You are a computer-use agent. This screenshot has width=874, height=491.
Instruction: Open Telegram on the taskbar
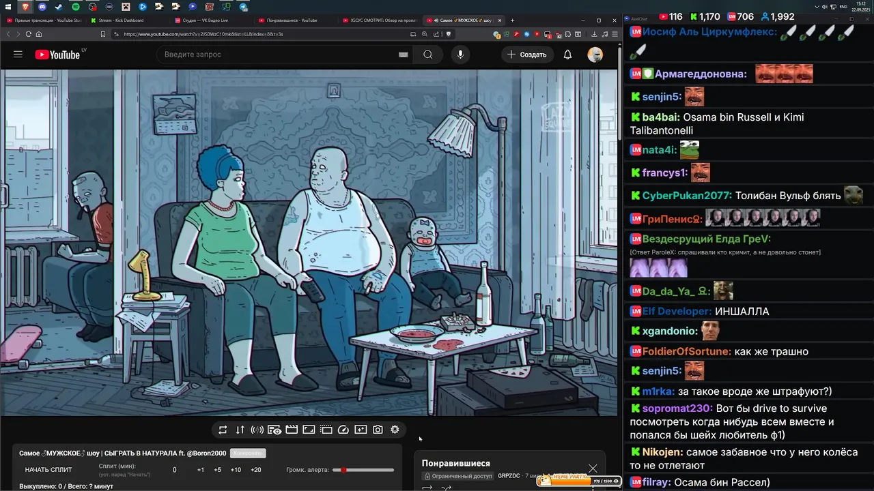coord(243,6)
